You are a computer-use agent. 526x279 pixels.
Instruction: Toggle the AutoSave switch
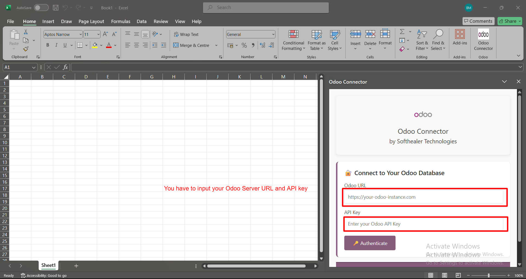[x=41, y=8]
